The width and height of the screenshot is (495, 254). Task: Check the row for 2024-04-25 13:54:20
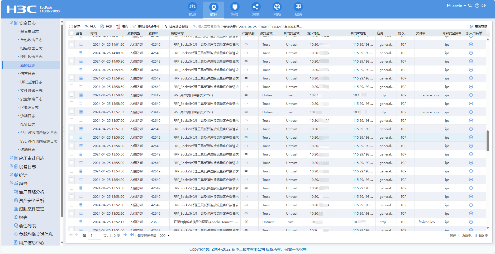click(x=72, y=179)
